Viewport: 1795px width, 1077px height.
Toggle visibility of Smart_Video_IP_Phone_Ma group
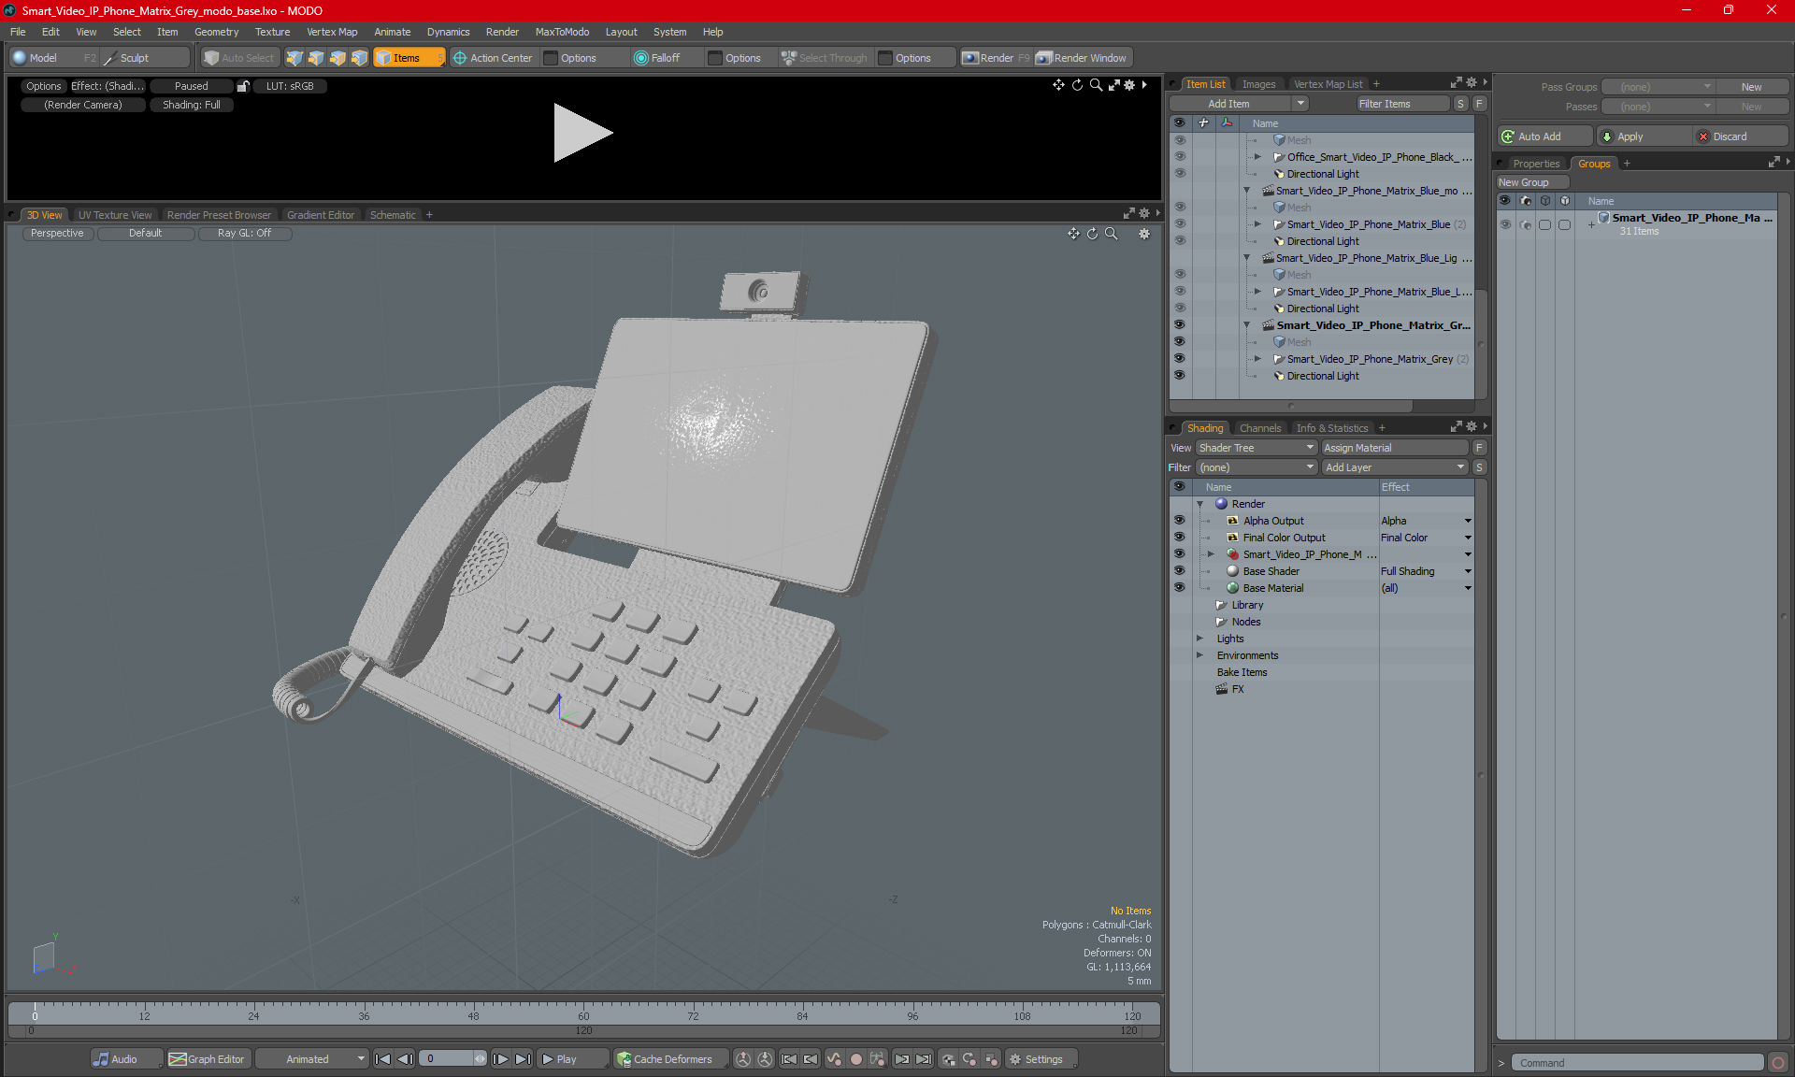(1505, 224)
